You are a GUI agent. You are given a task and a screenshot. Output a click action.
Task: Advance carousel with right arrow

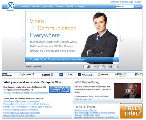tap(122, 39)
